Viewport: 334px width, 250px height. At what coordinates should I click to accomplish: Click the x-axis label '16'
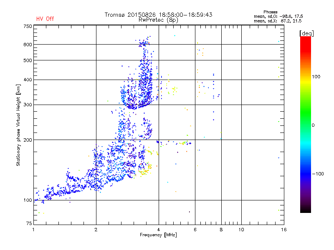click(x=284, y=230)
